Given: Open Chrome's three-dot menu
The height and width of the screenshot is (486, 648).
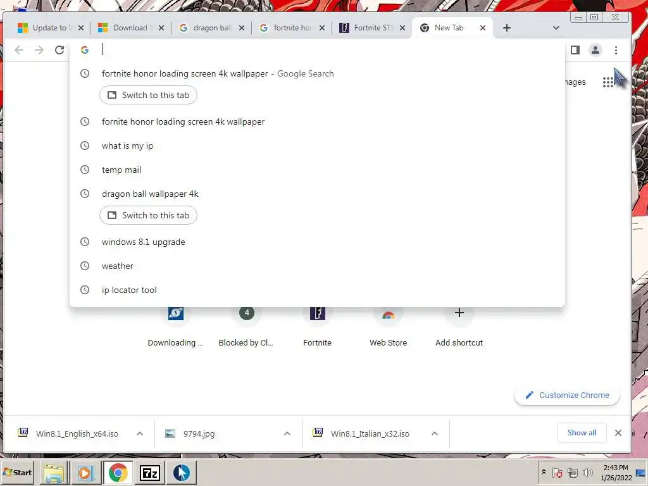Looking at the screenshot, I should pyautogui.click(x=616, y=50).
